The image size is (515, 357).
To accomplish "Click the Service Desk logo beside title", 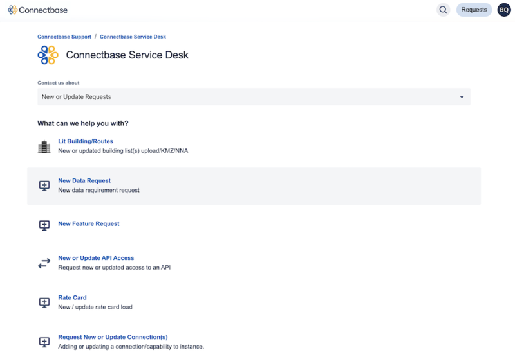I will 48,55.
